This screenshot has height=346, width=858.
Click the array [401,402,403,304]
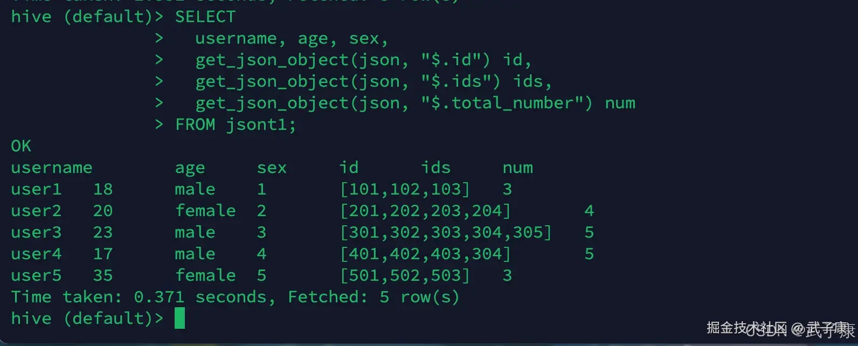tap(425, 254)
